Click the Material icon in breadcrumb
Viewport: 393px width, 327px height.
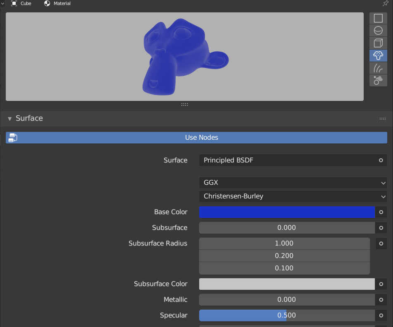click(x=47, y=3)
